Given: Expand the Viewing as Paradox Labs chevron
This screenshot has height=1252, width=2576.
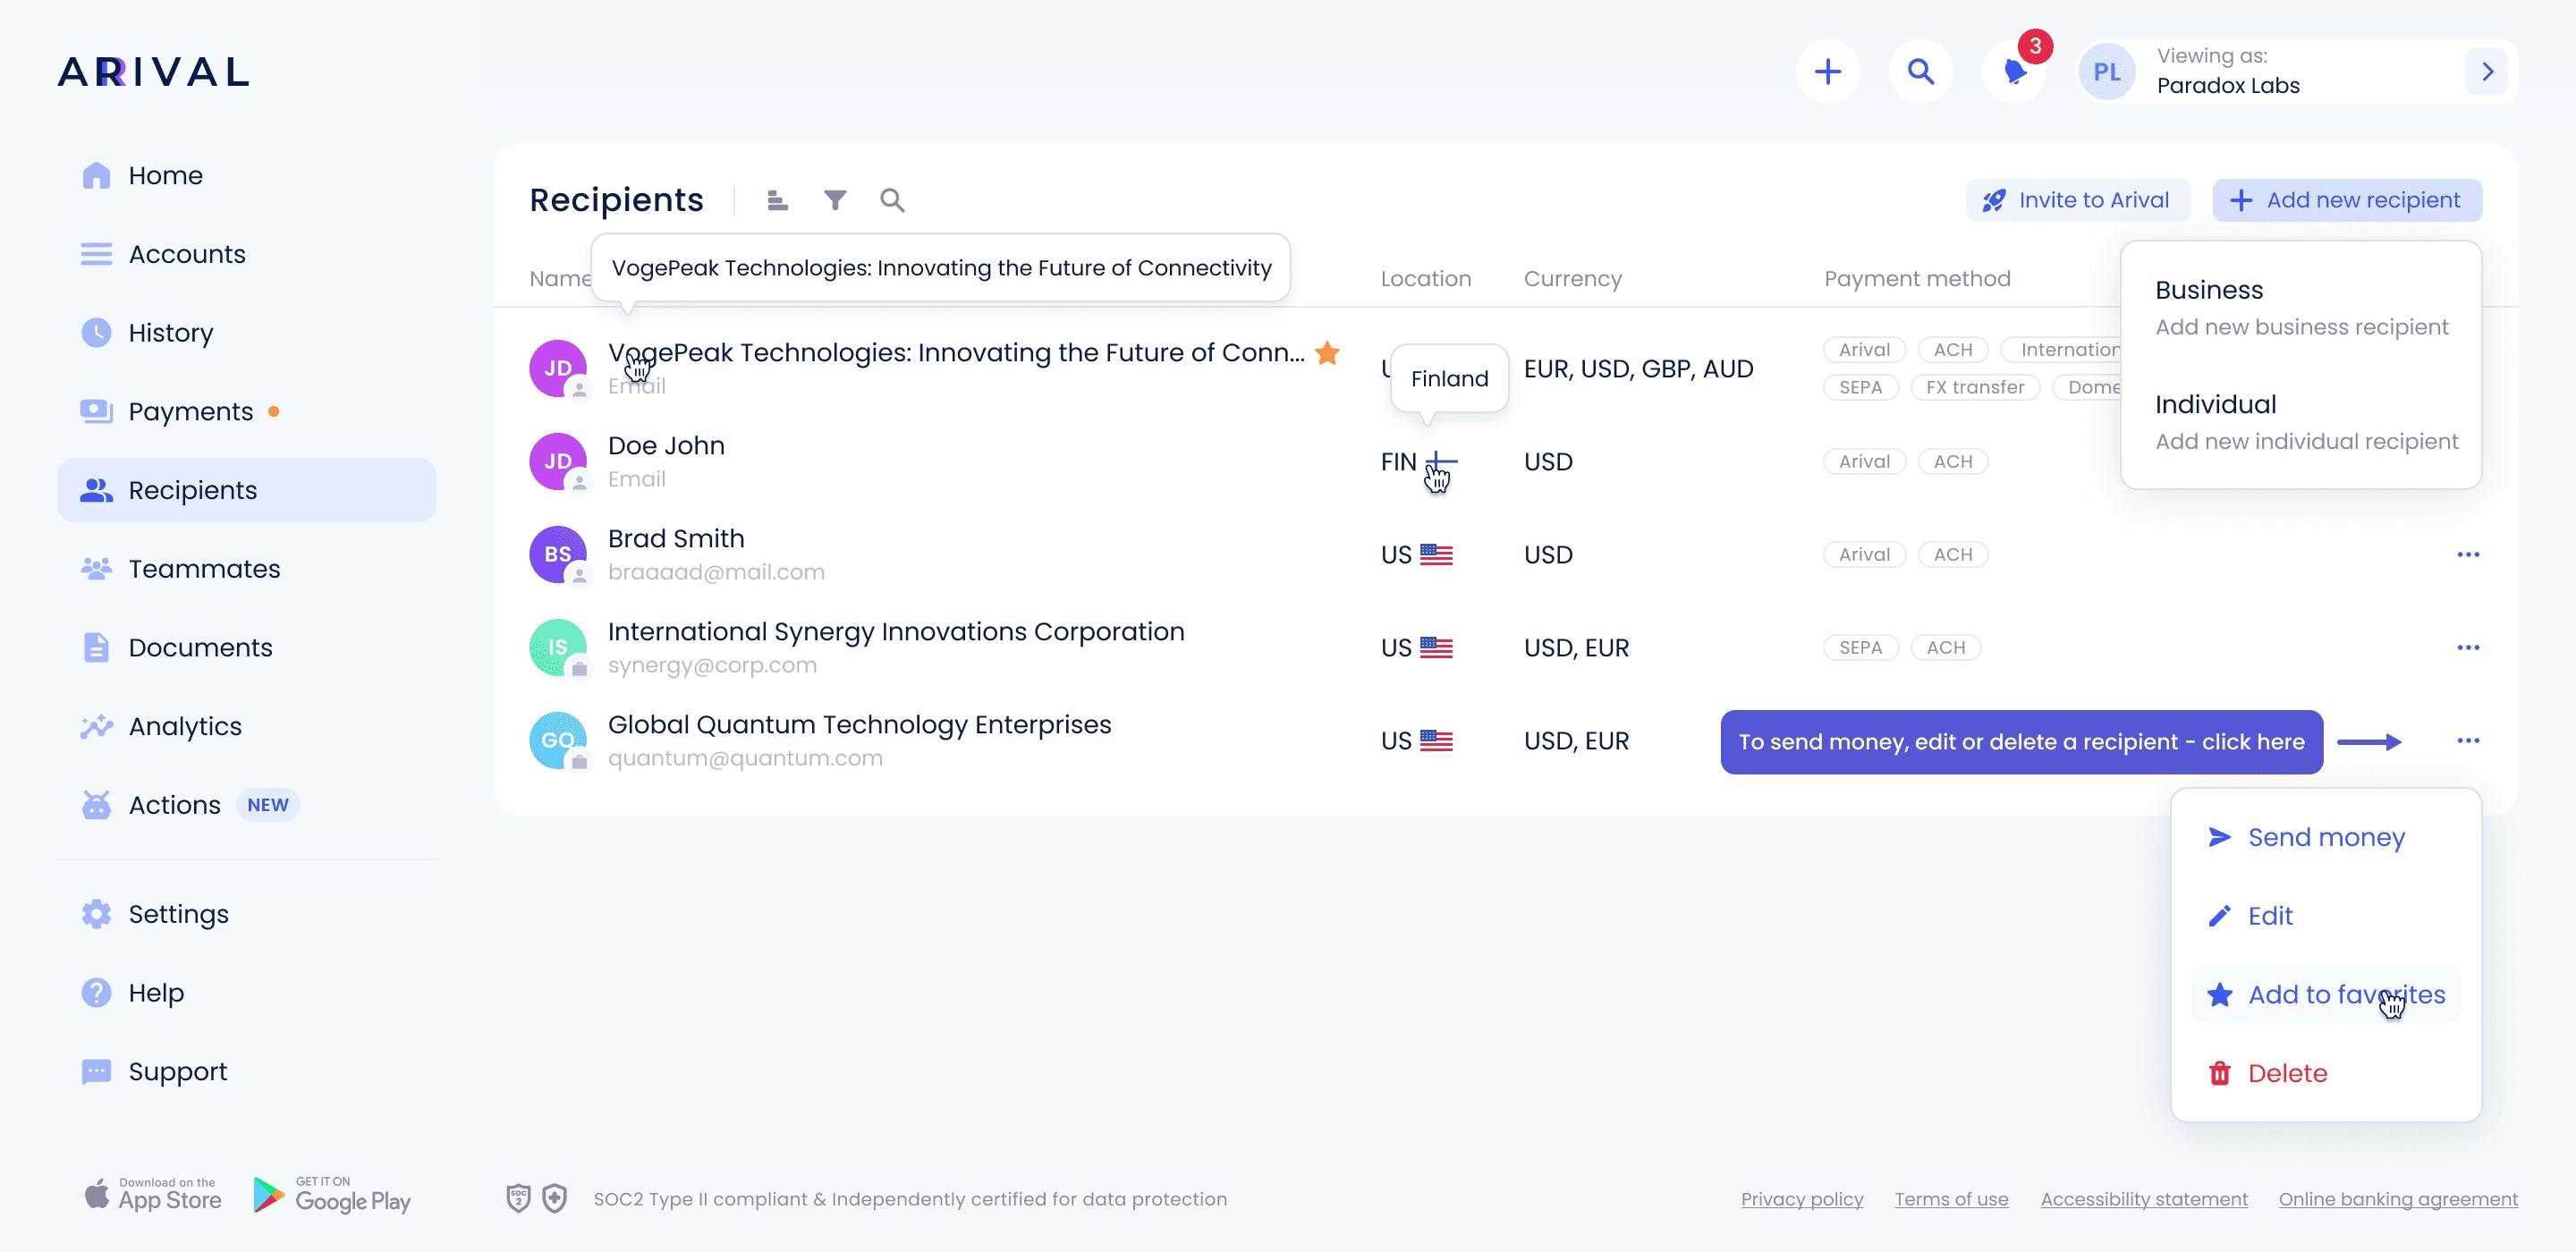Looking at the screenshot, I should coord(2487,72).
